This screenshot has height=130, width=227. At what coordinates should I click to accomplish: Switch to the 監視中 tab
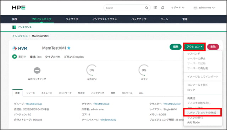pos(81,93)
